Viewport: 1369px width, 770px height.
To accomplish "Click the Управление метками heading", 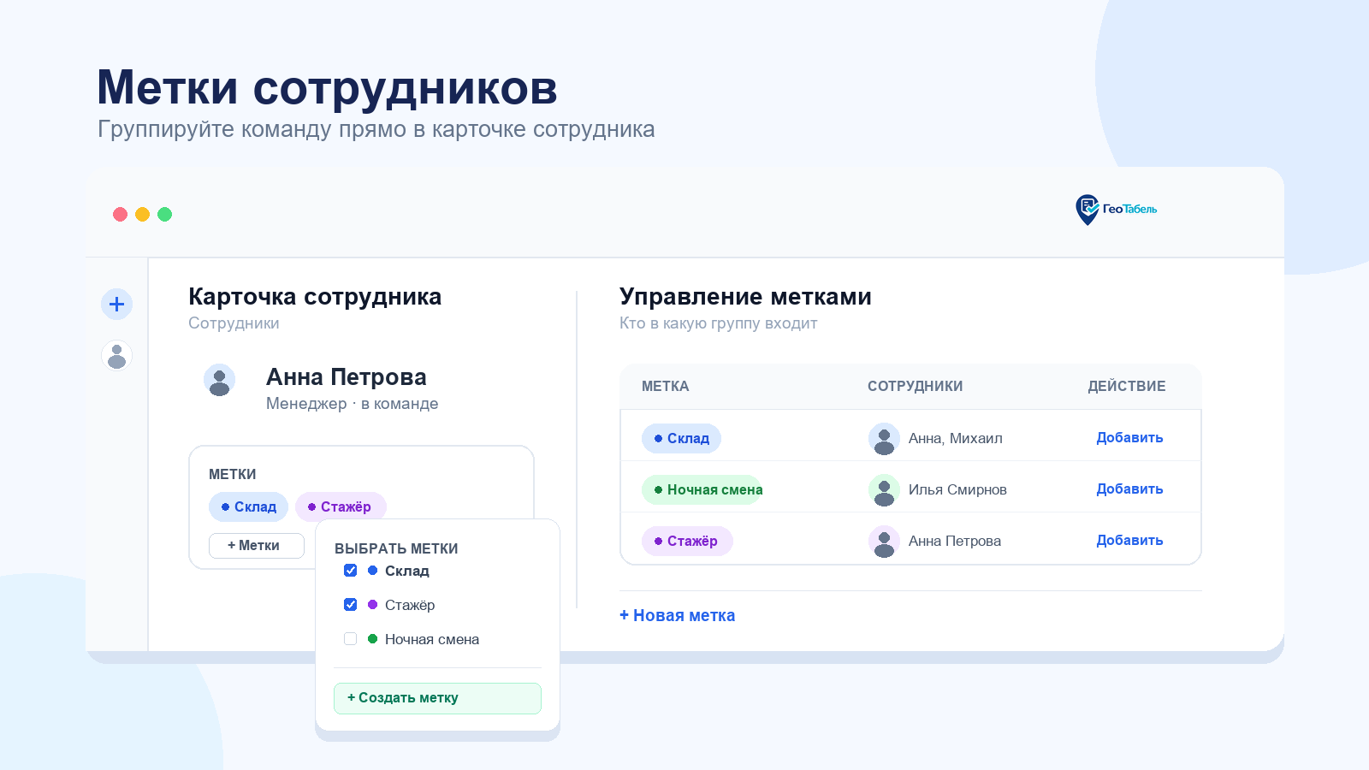I will point(745,297).
